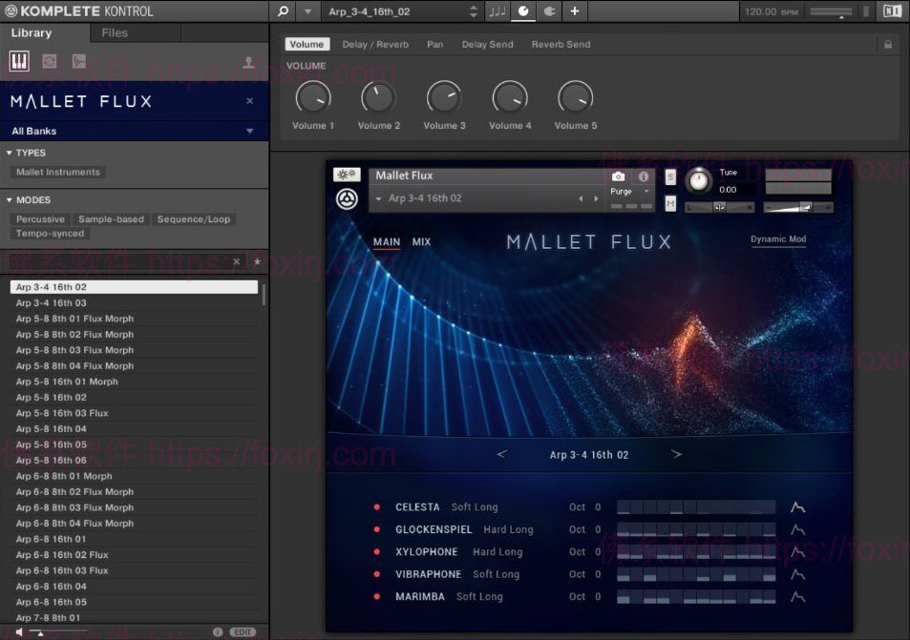Switch to the MIX tab in Mallet Flux
Image resolution: width=910 pixels, height=640 pixels.
[421, 241]
